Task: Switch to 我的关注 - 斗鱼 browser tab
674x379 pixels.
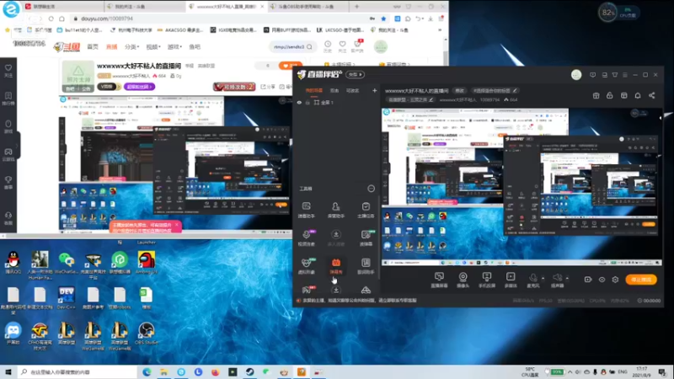Action: tap(144, 7)
